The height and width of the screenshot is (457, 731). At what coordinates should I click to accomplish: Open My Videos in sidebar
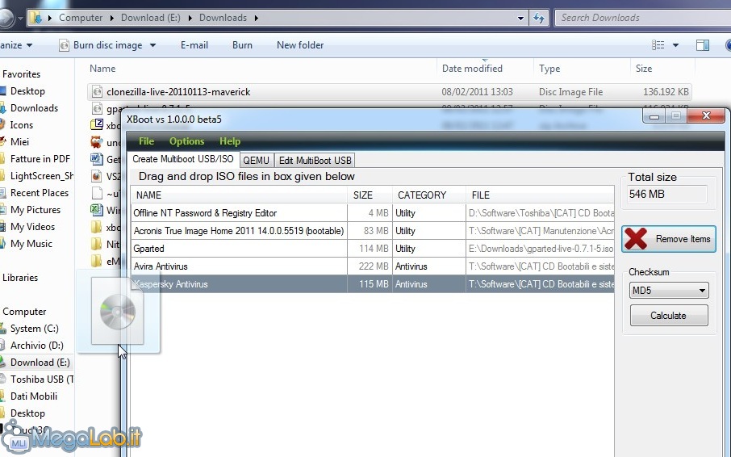pyautogui.click(x=32, y=227)
